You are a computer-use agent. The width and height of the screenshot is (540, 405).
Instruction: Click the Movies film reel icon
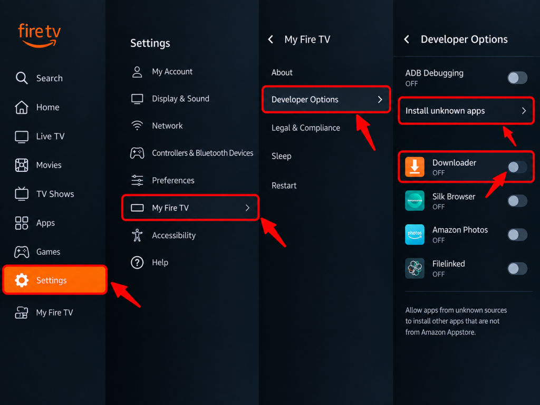(22, 165)
